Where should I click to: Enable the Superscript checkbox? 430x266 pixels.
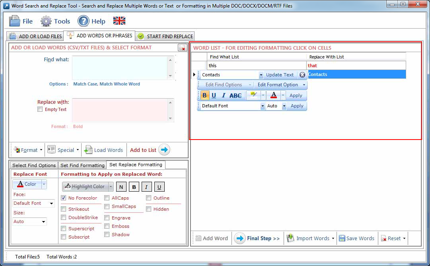64,229
